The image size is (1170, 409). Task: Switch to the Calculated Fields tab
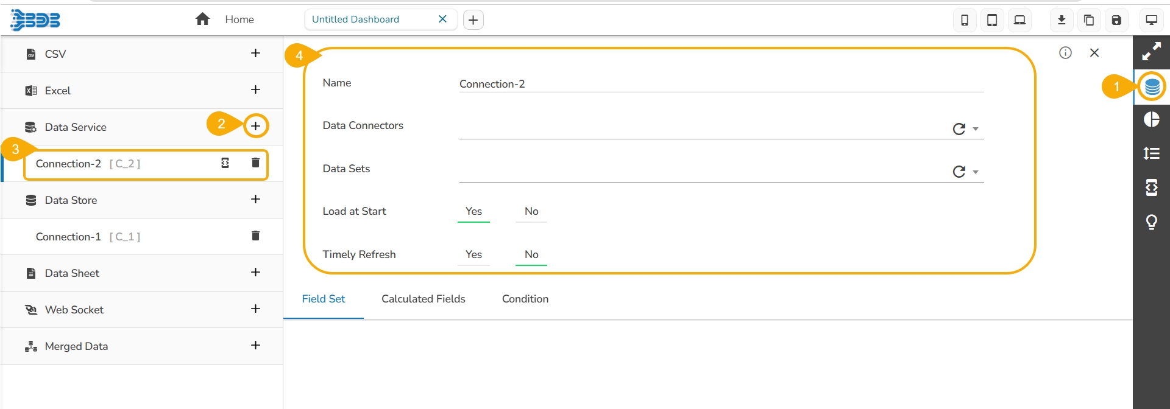[x=424, y=299]
